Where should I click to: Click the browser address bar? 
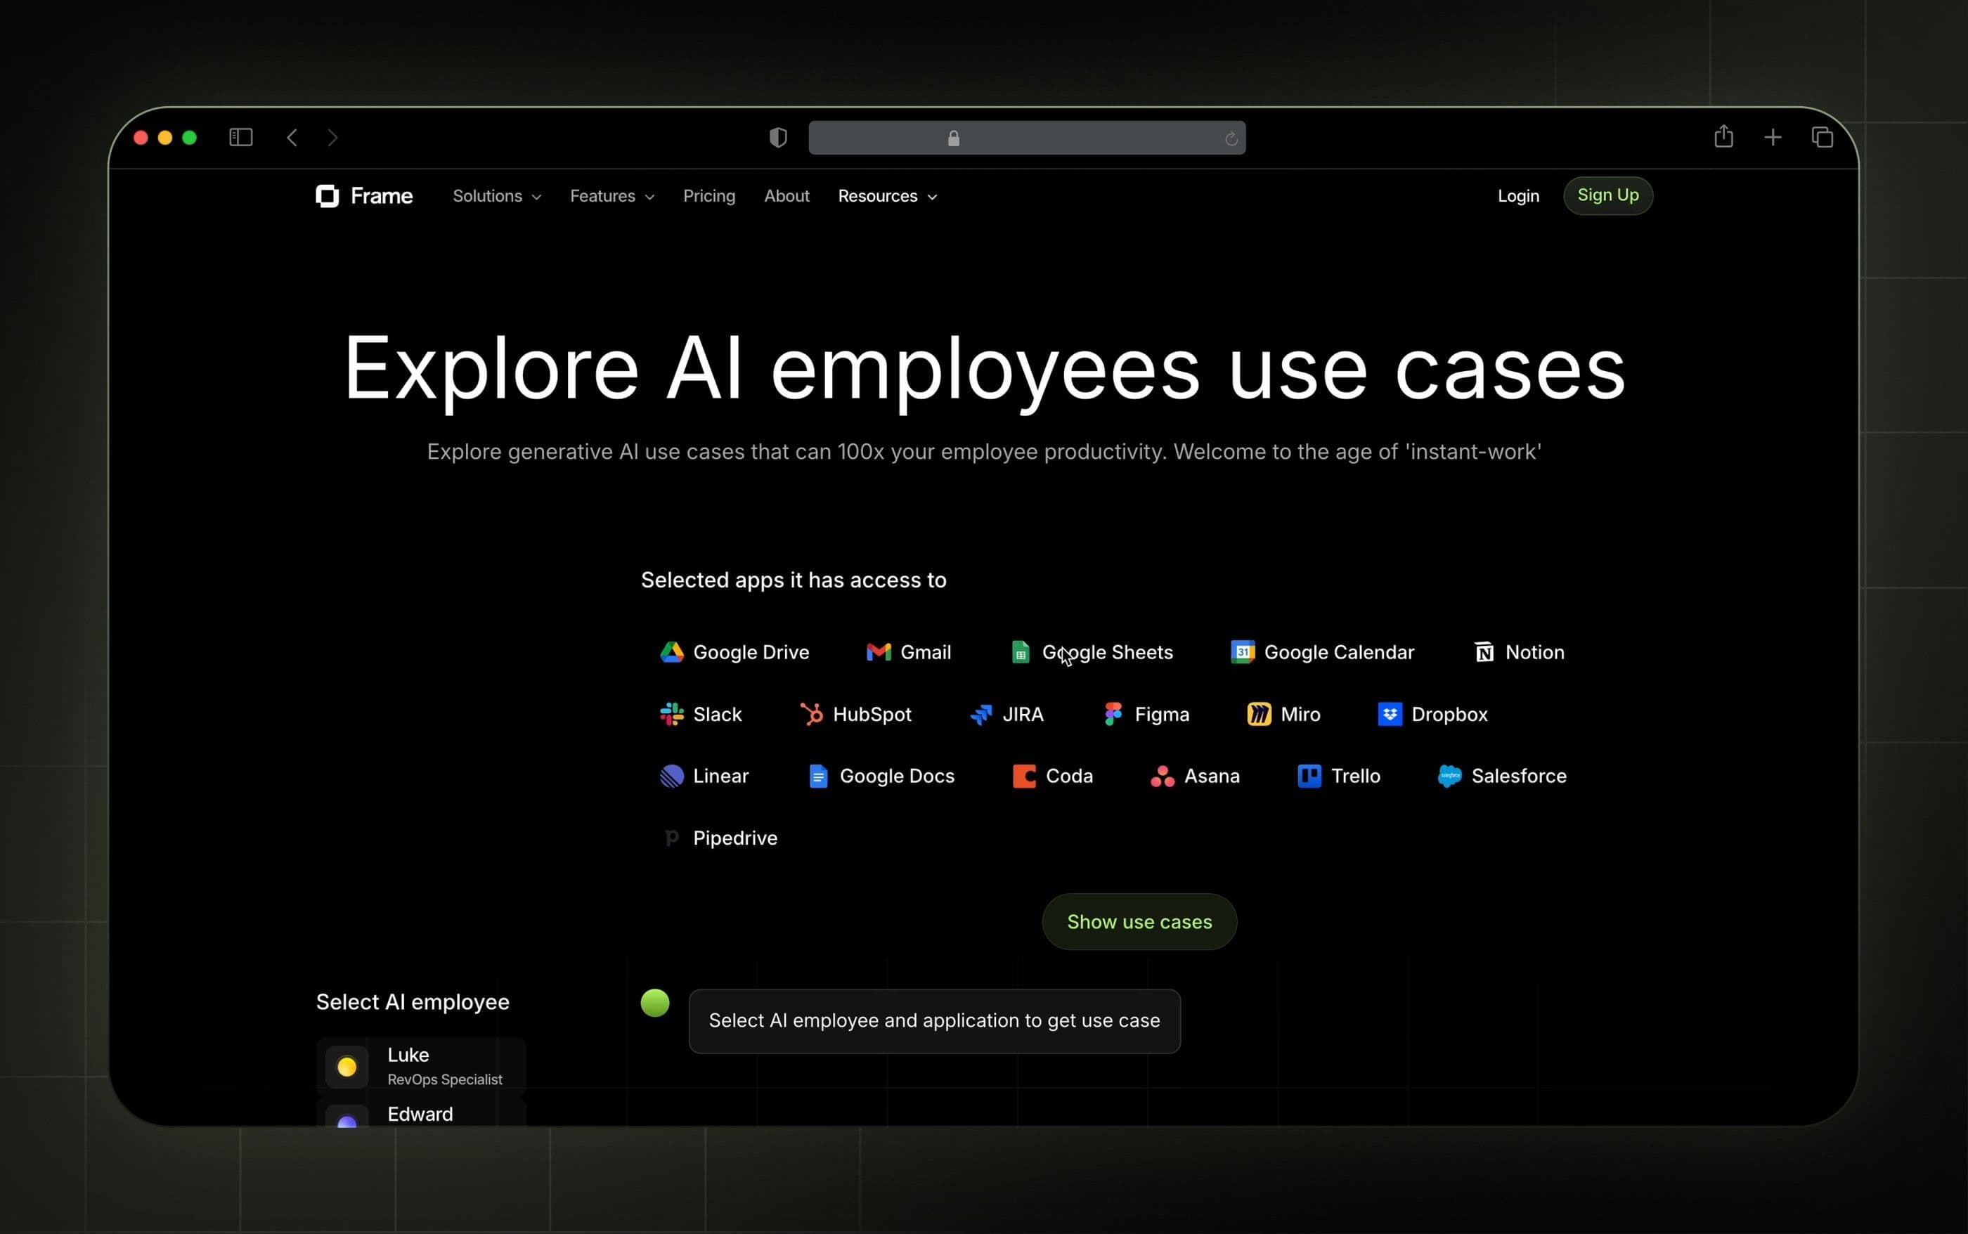(x=1026, y=138)
